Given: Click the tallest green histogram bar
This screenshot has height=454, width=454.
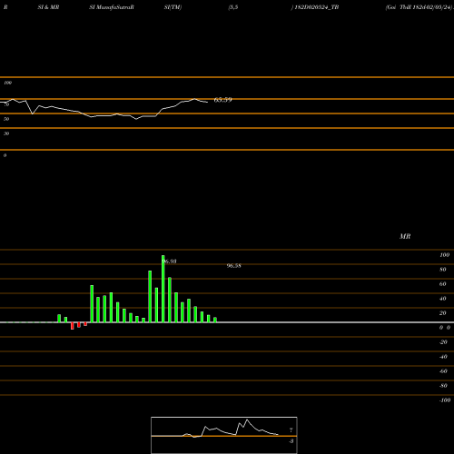Looking at the screenshot, I should [x=163, y=289].
